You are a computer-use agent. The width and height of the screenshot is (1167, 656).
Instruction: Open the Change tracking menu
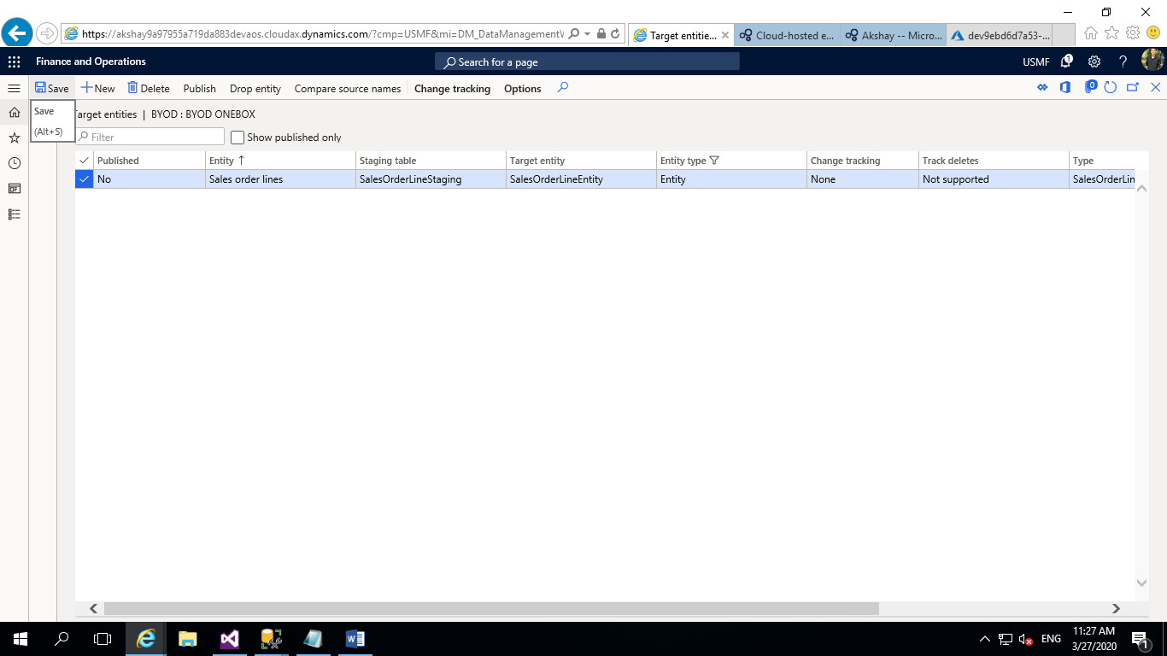point(453,88)
